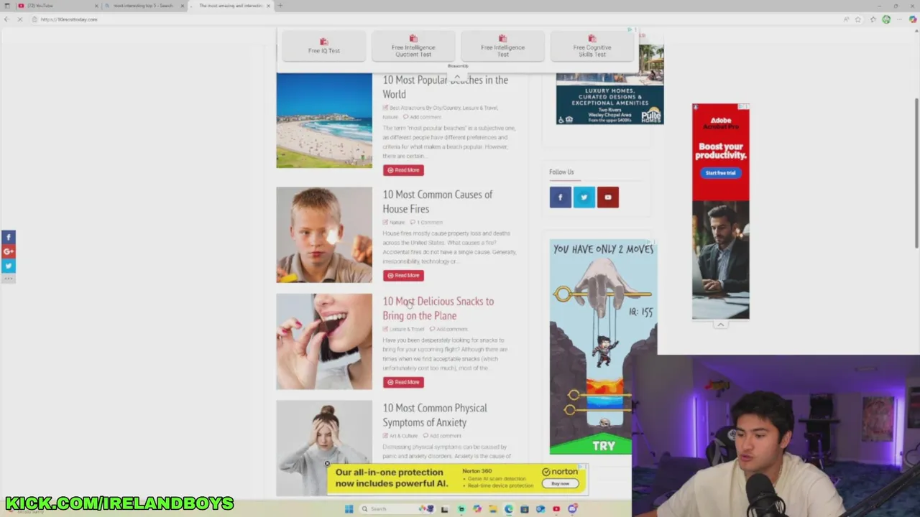Open '10 Most Delicious Snacks to Bring on the Plane'
Screen dimensions: 920x517
click(438, 308)
